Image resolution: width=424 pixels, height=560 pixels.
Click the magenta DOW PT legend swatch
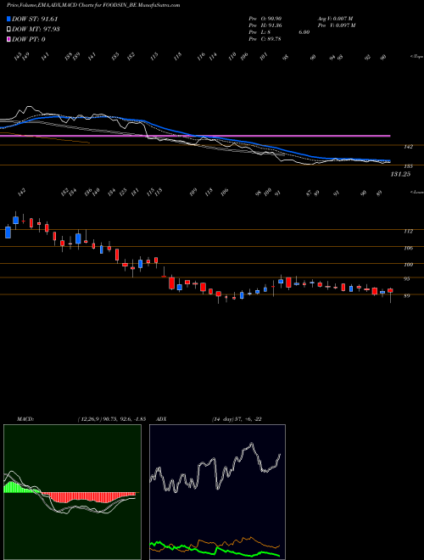(8, 39)
